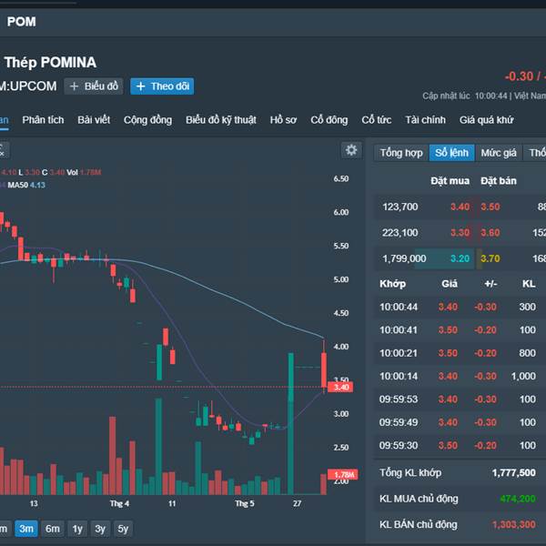Open the Bài viết tab
The height and width of the screenshot is (546, 546).
(x=94, y=120)
